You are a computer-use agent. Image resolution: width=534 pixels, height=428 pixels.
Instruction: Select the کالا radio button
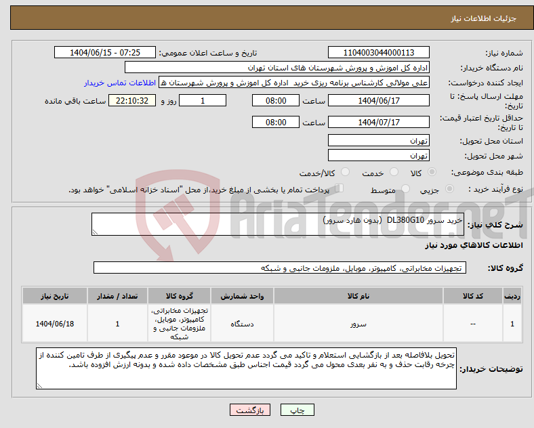(x=432, y=172)
